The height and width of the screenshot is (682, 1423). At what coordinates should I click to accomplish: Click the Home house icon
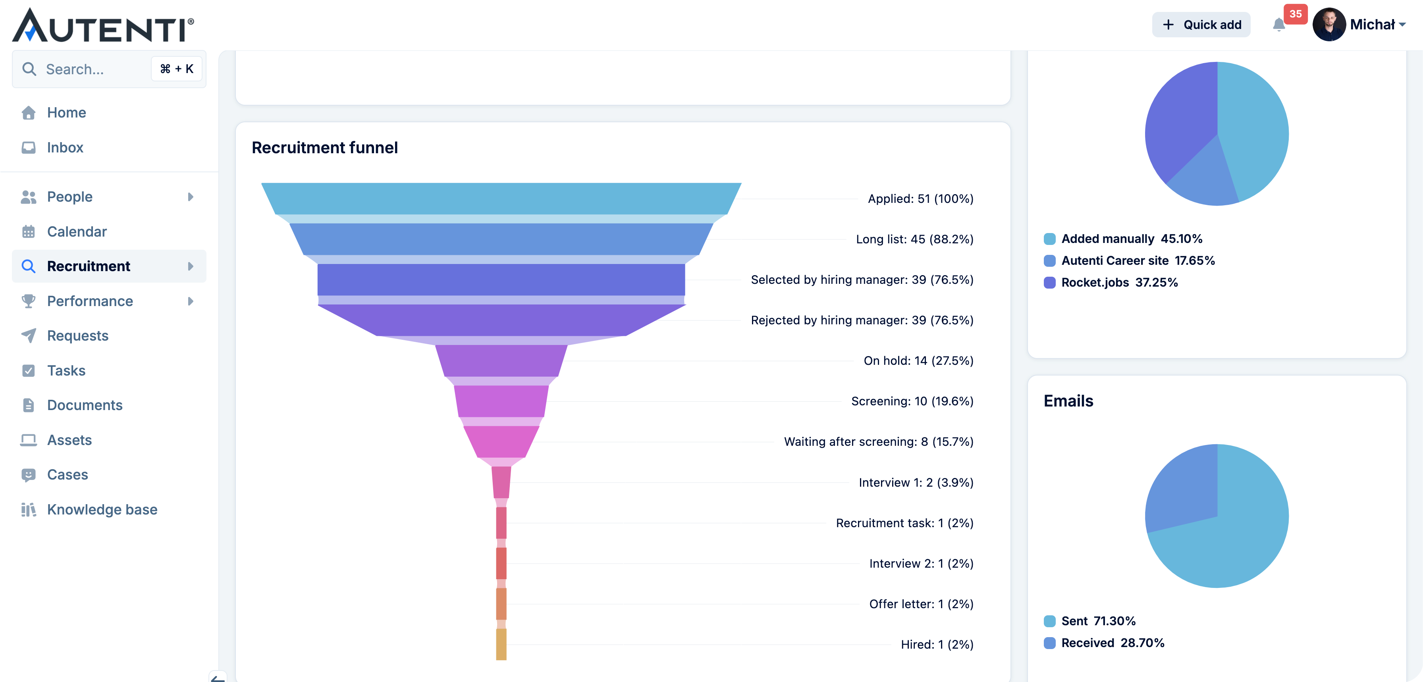[x=28, y=113]
